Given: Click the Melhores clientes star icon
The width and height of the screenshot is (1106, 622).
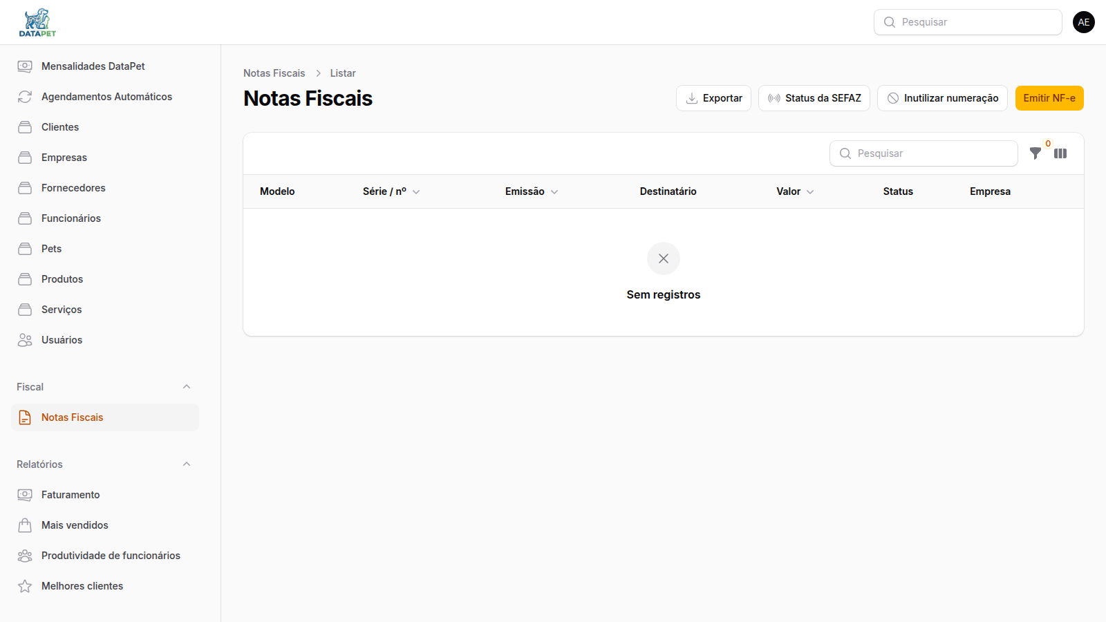Looking at the screenshot, I should (25, 586).
